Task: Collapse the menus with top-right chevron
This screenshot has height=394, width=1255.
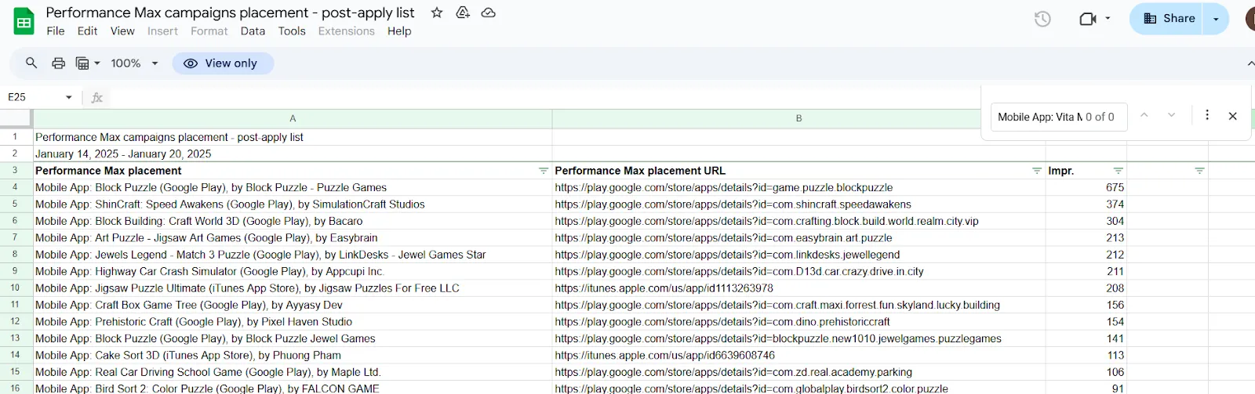Action: [x=1250, y=63]
